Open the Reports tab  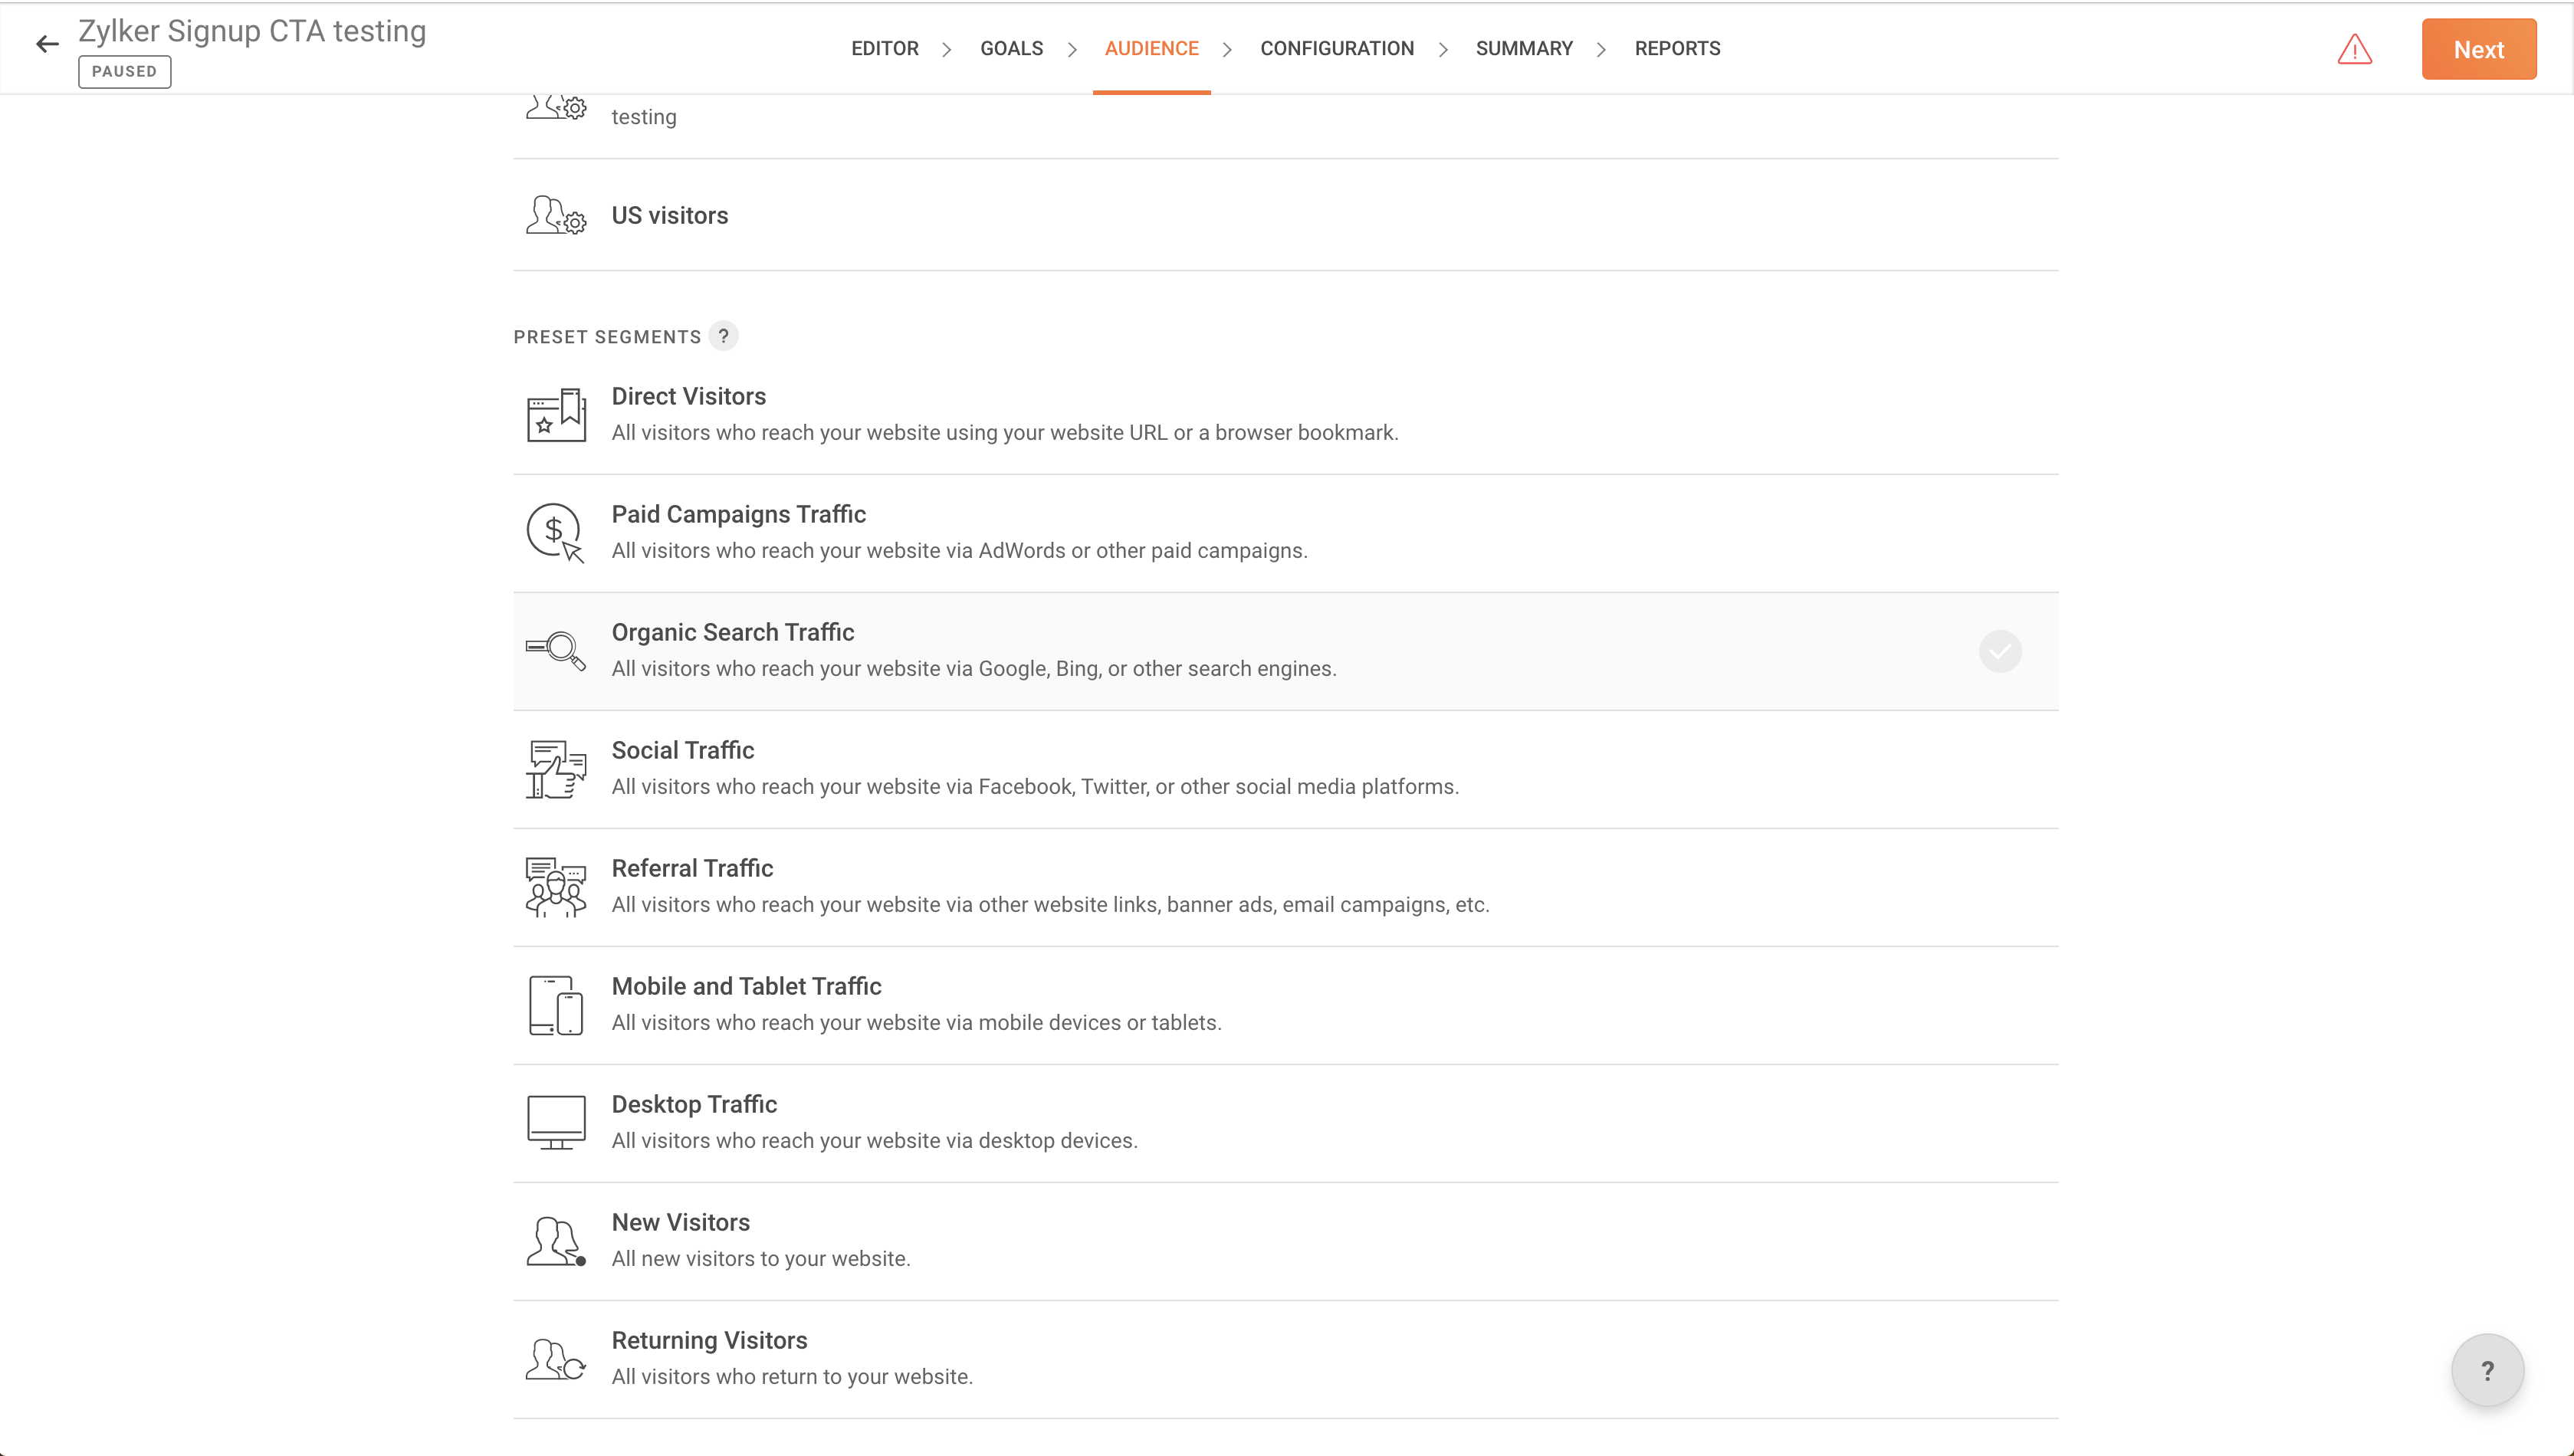(x=1677, y=48)
